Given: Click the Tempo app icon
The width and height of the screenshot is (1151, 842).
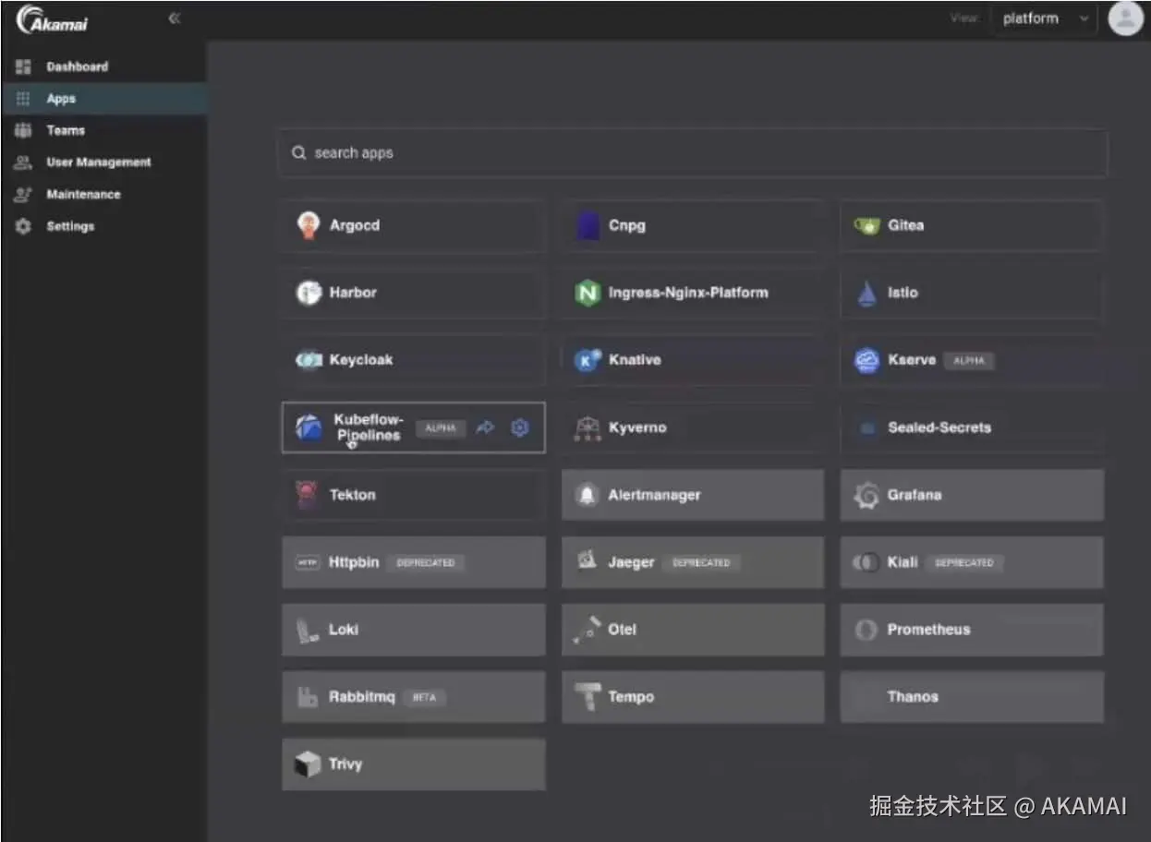Looking at the screenshot, I should [588, 698].
